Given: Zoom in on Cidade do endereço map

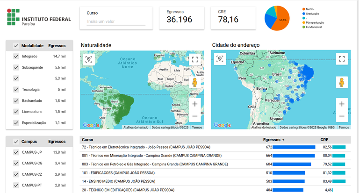Looking at the screenshot, I should point(342,103).
